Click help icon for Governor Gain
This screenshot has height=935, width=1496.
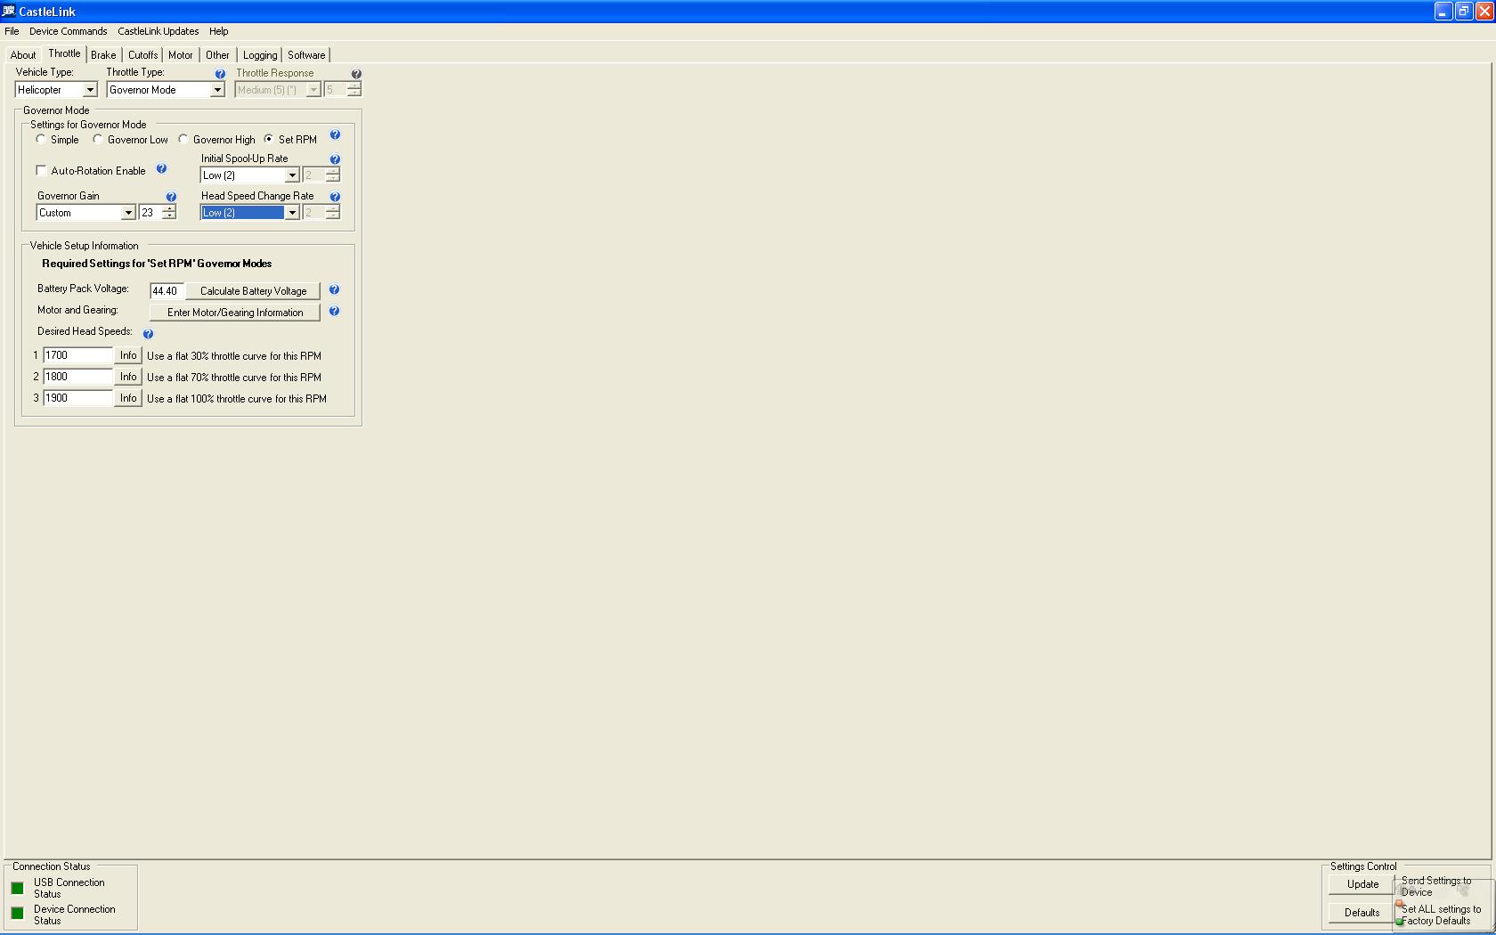click(x=171, y=197)
